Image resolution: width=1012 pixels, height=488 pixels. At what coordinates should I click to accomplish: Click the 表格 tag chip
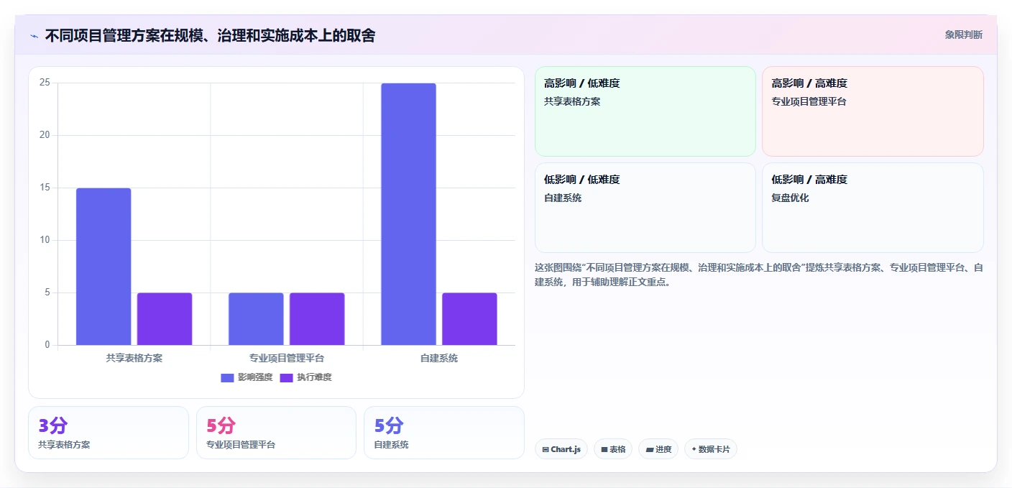click(x=613, y=449)
